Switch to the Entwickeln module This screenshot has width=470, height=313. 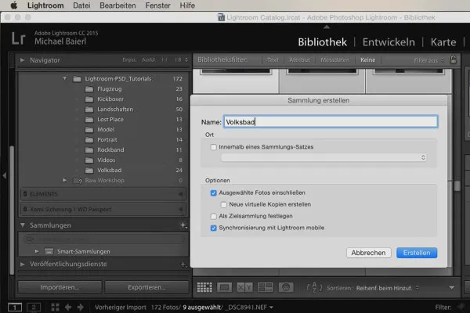coord(389,42)
